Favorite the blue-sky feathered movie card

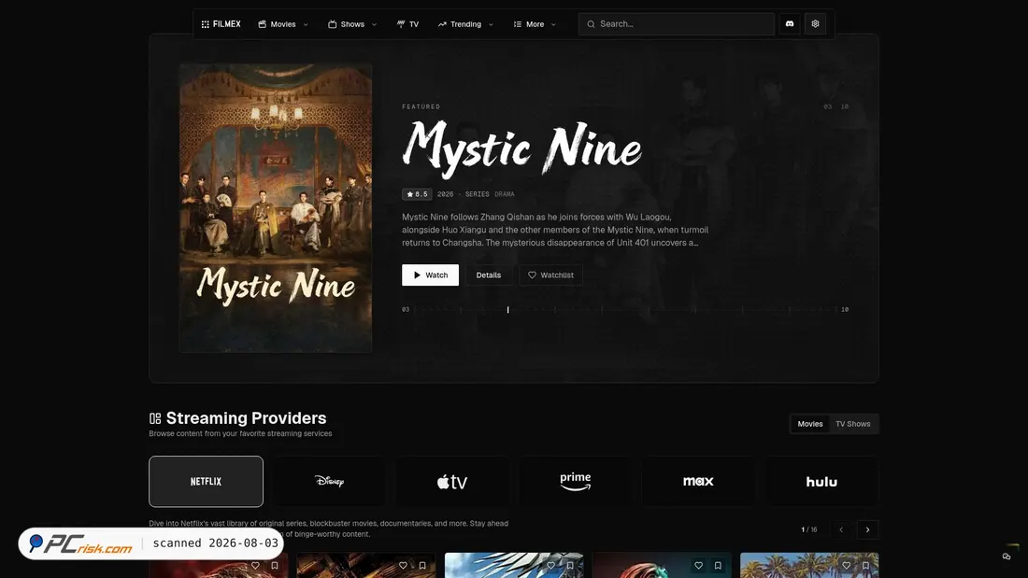tap(550, 566)
